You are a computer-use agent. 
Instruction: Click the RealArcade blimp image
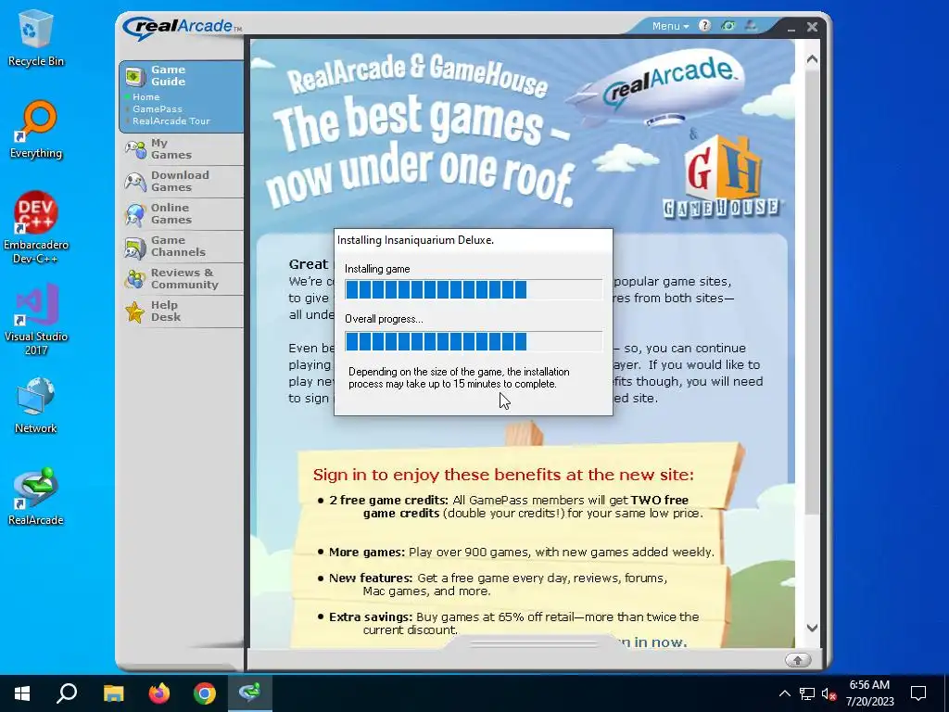tap(657, 88)
